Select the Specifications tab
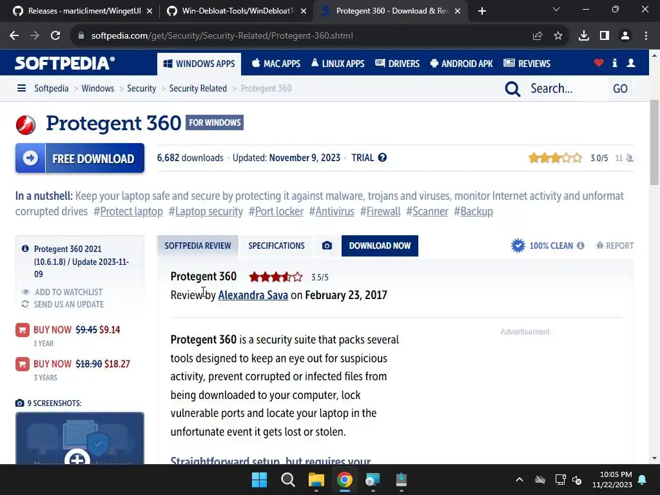660x495 pixels. [x=277, y=246]
